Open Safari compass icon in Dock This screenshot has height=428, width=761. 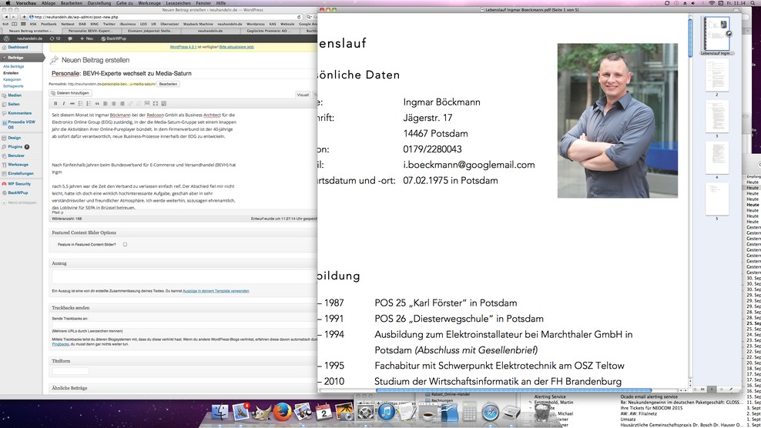[x=490, y=413]
